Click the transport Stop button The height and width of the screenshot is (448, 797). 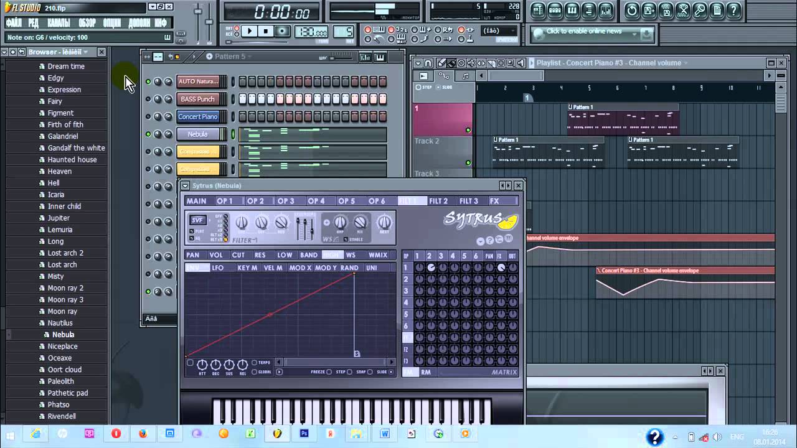266,31
